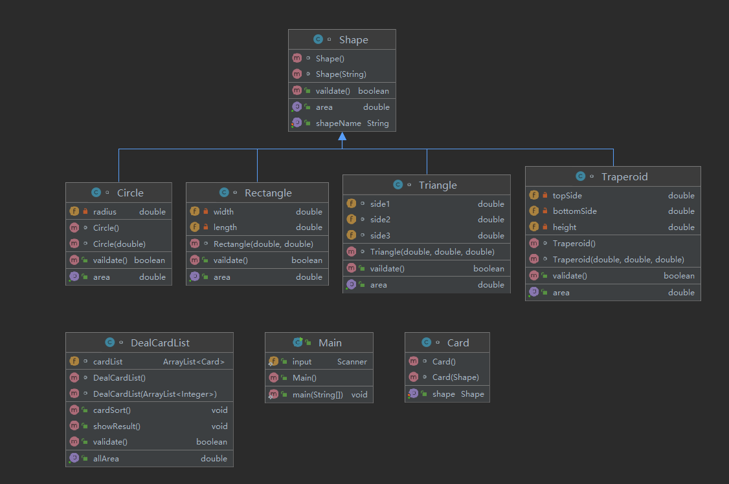Click the field icon of cardList row

coord(74,361)
